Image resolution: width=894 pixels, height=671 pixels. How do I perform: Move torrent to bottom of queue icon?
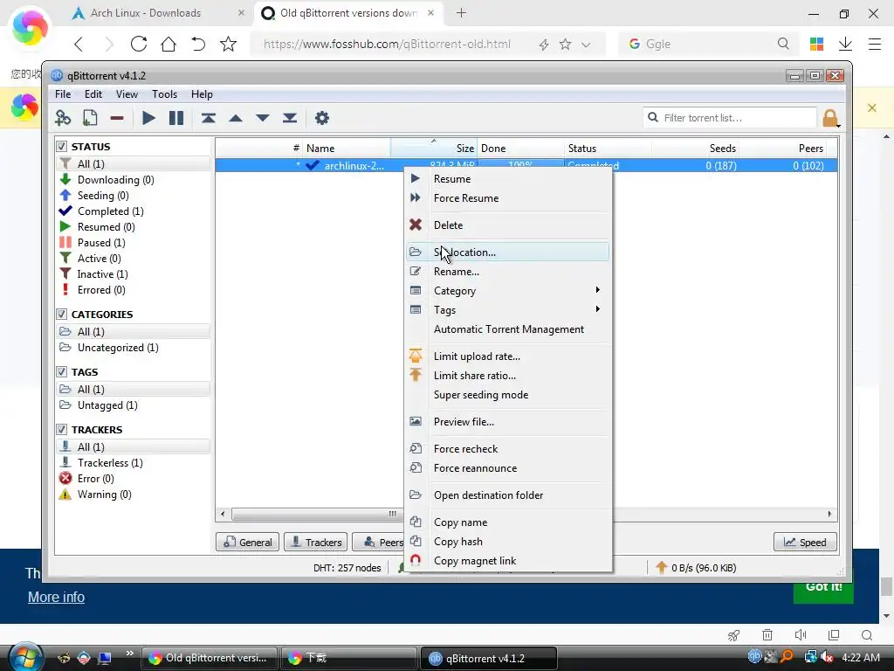pos(290,118)
